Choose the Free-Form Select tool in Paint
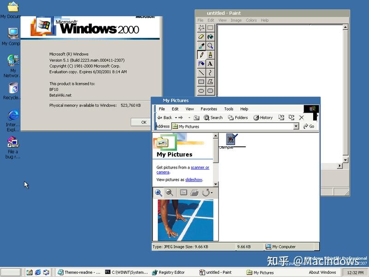The image size is (369, 277). pos(202,27)
